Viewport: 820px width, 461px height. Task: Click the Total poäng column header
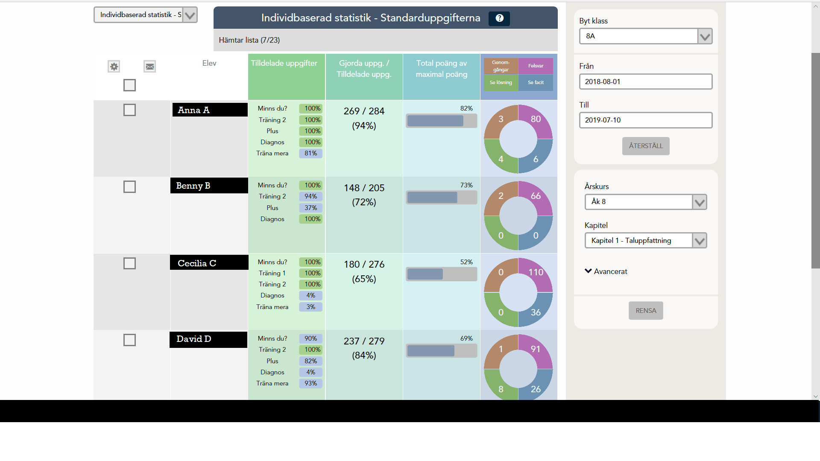click(442, 77)
